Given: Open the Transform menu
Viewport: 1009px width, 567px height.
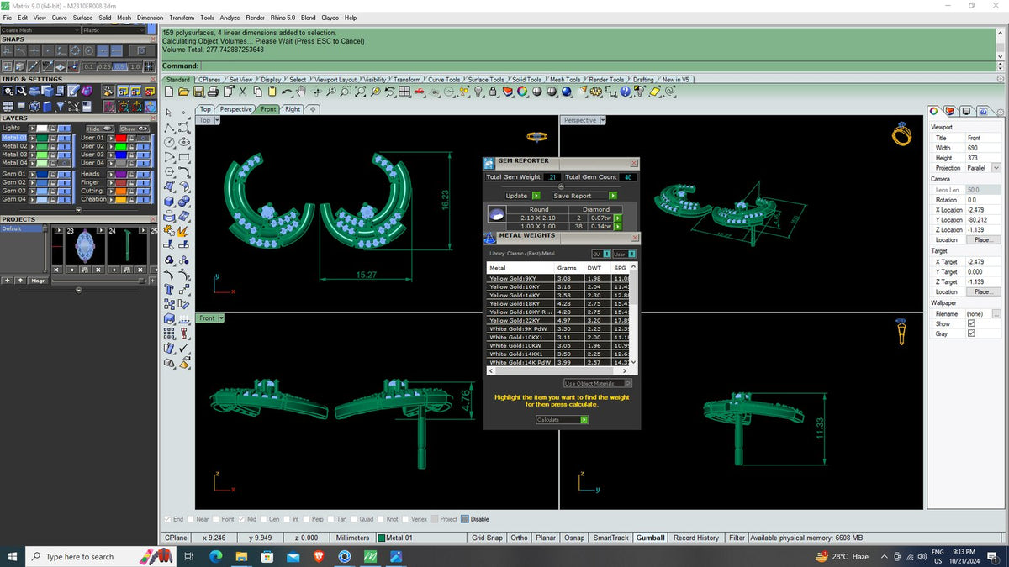Looking at the screenshot, I should pyautogui.click(x=182, y=17).
